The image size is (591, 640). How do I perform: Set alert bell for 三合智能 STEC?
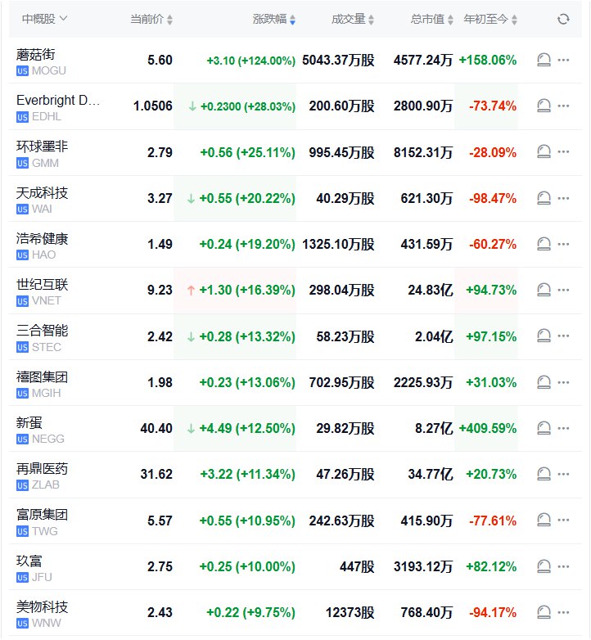pos(544,336)
